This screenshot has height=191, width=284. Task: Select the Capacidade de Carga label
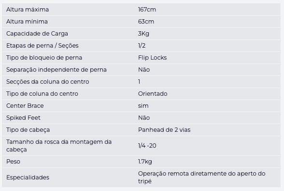pos(37,34)
